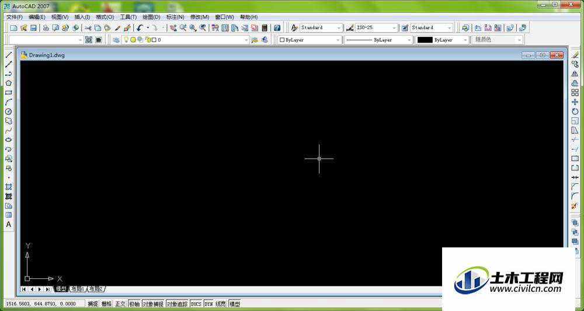
Task: Select the Multiline Text A tool
Action: coord(9,225)
